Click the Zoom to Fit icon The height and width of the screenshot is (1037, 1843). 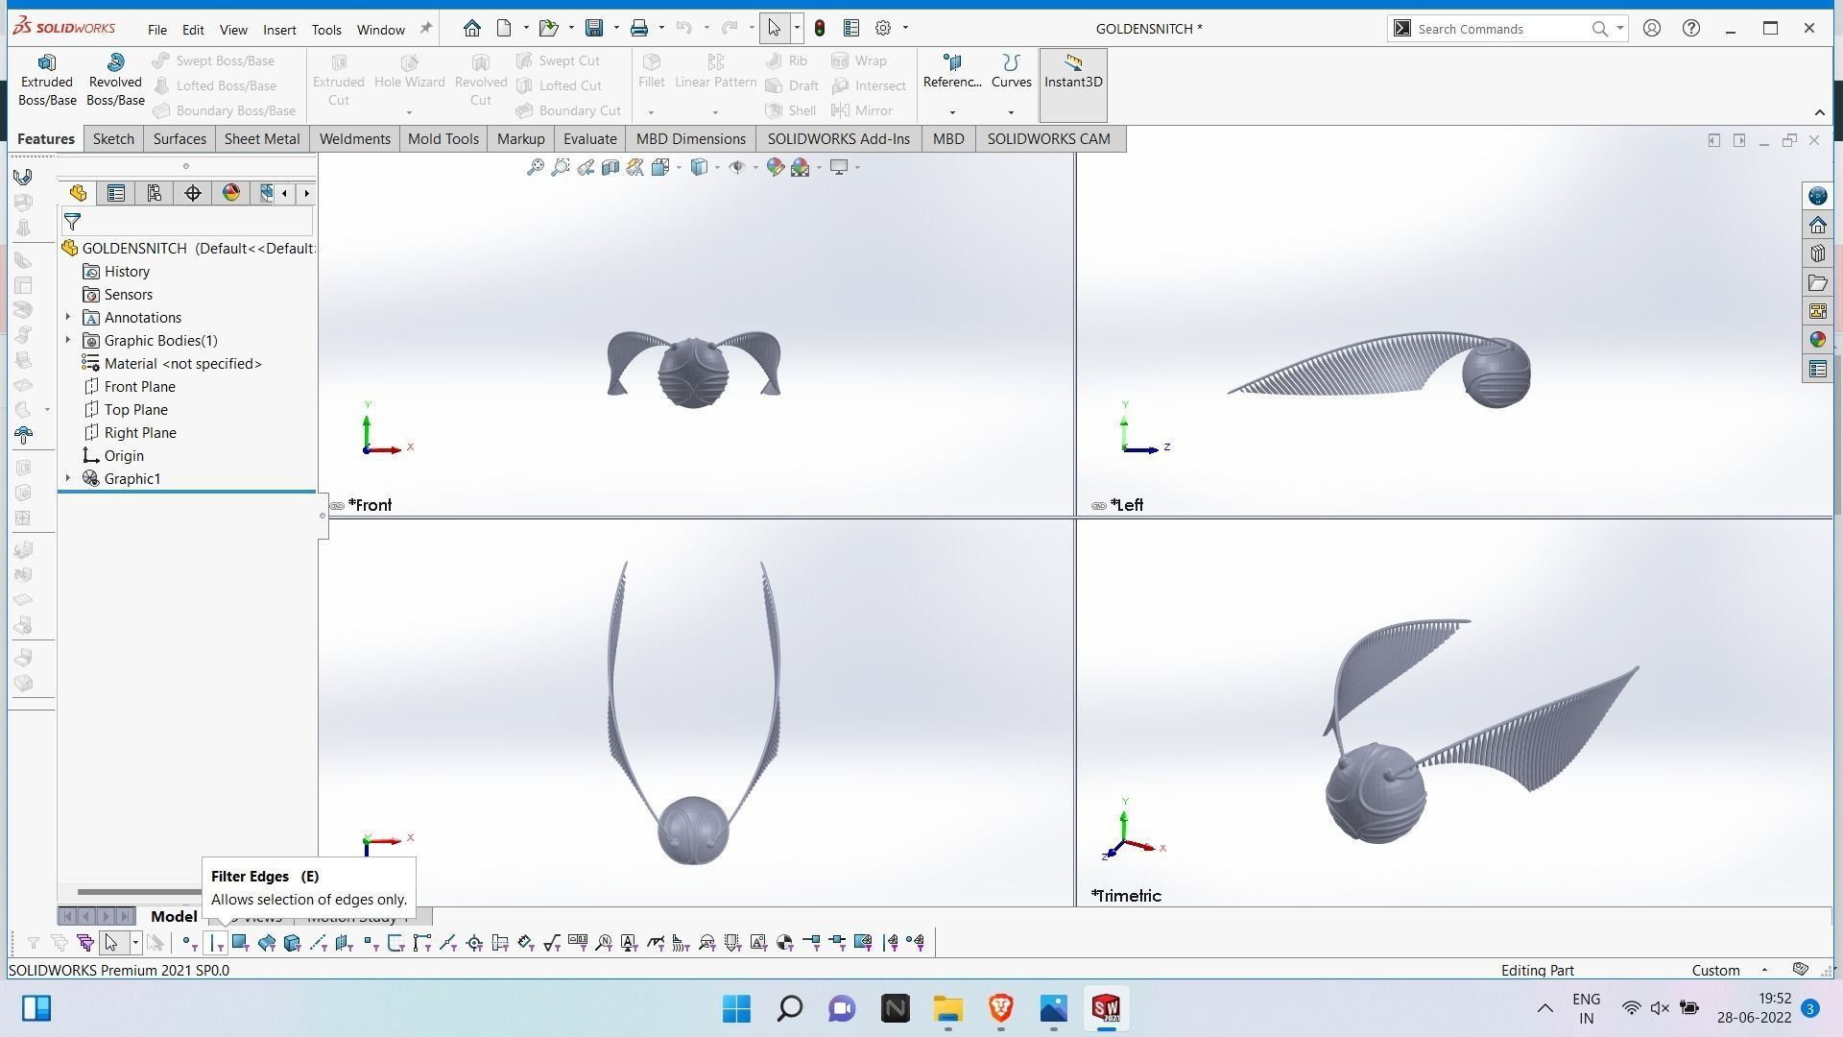[536, 167]
